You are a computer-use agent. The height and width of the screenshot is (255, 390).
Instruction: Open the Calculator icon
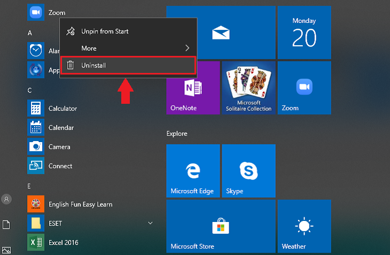pyautogui.click(x=36, y=108)
